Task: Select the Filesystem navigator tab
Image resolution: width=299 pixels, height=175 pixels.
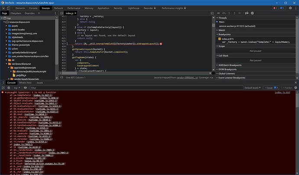Action: [x=16, y=13]
